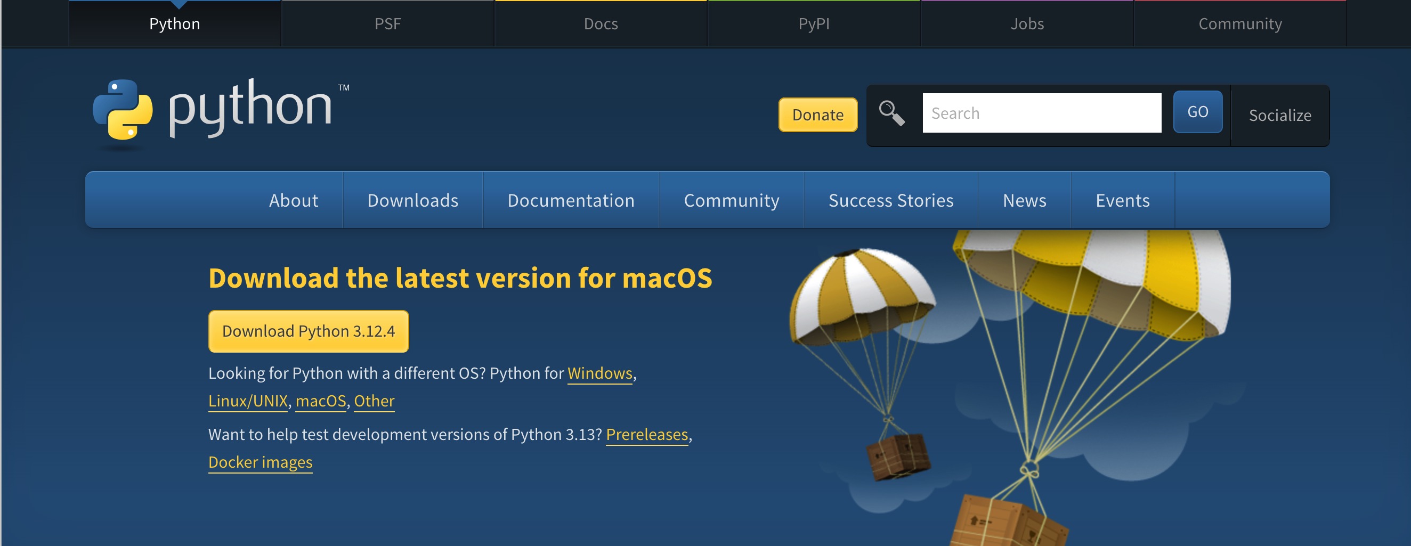This screenshot has height=546, width=1411.
Task: Select Documentation in main navigation
Action: pyautogui.click(x=571, y=200)
